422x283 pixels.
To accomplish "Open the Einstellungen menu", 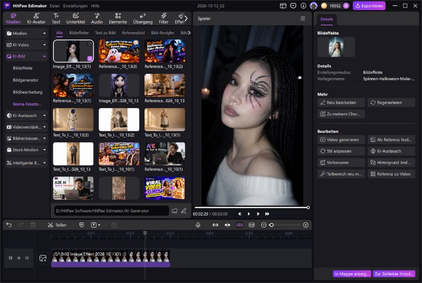I will [x=75, y=6].
